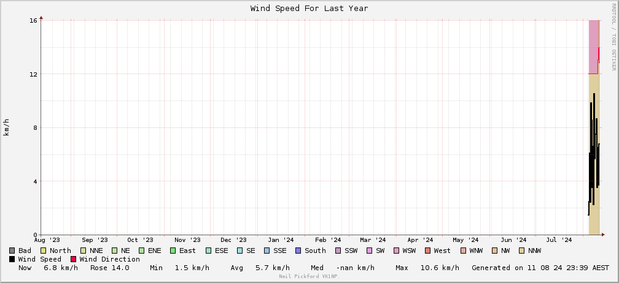
Task: Click the Rose 14.0 value
Action: pyautogui.click(x=110, y=268)
